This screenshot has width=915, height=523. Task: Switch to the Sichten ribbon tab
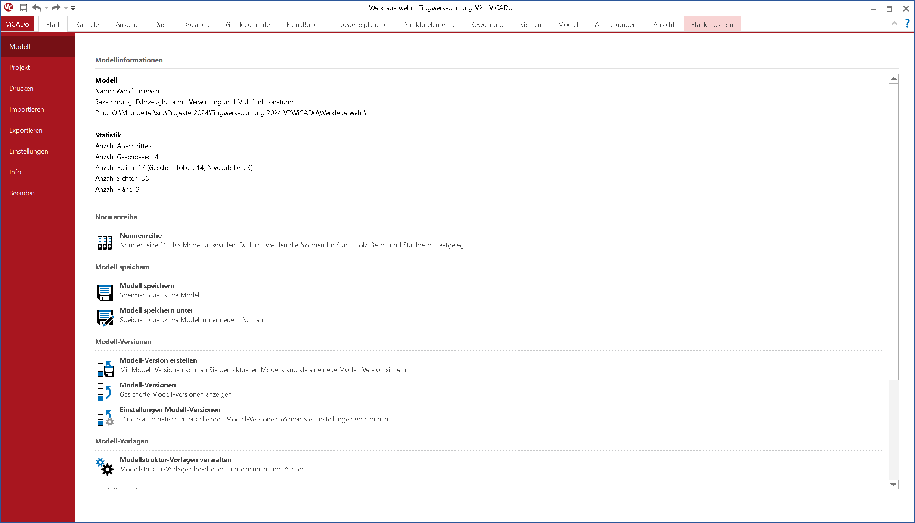pyautogui.click(x=530, y=24)
